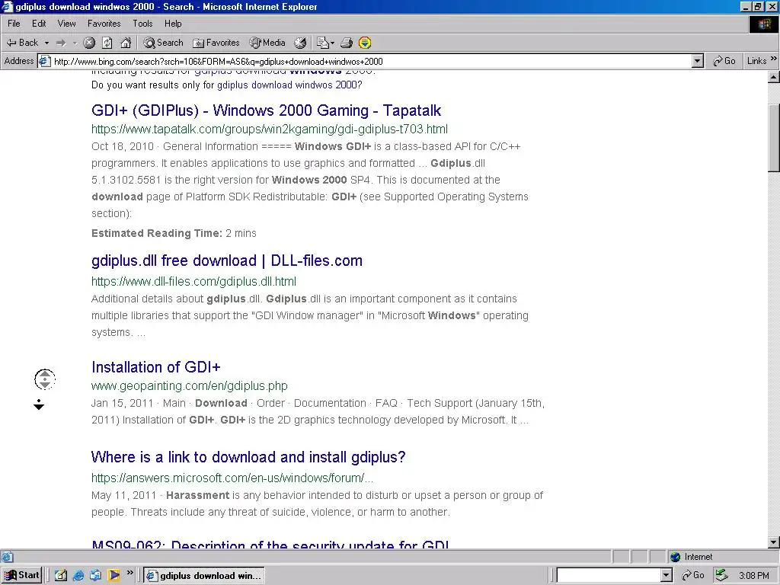This screenshot has width=780, height=585.
Task: Launch Outlook Express from quick launch
Action: (95, 576)
